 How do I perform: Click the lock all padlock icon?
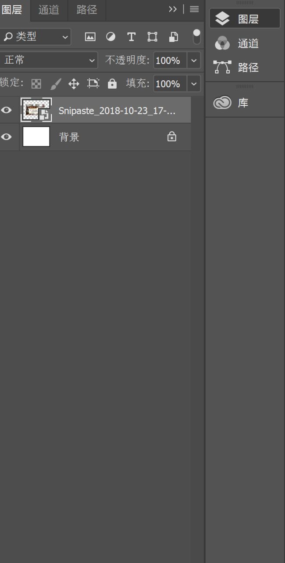coord(112,83)
